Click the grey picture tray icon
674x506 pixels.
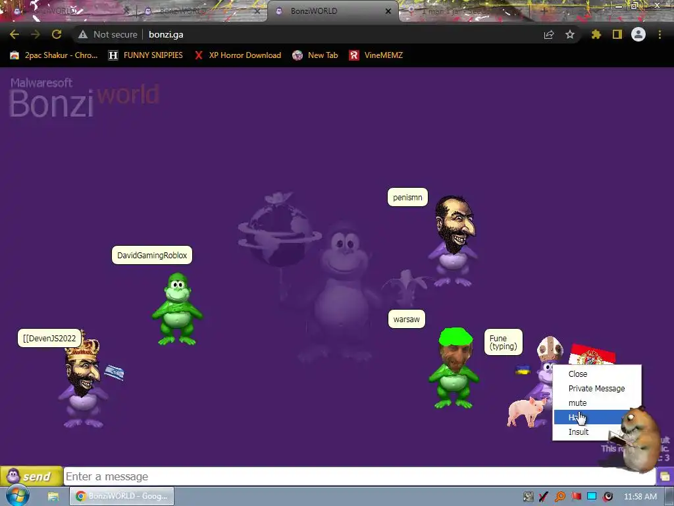[x=529, y=497]
